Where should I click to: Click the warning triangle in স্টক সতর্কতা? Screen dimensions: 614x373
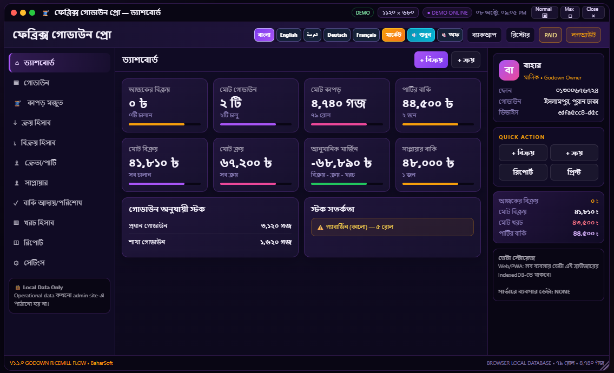pos(320,228)
